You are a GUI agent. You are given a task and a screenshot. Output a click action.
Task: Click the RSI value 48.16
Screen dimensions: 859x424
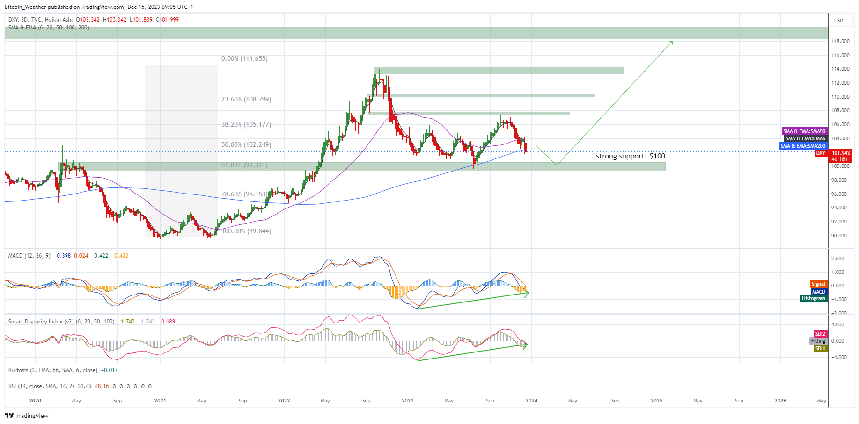coord(102,386)
